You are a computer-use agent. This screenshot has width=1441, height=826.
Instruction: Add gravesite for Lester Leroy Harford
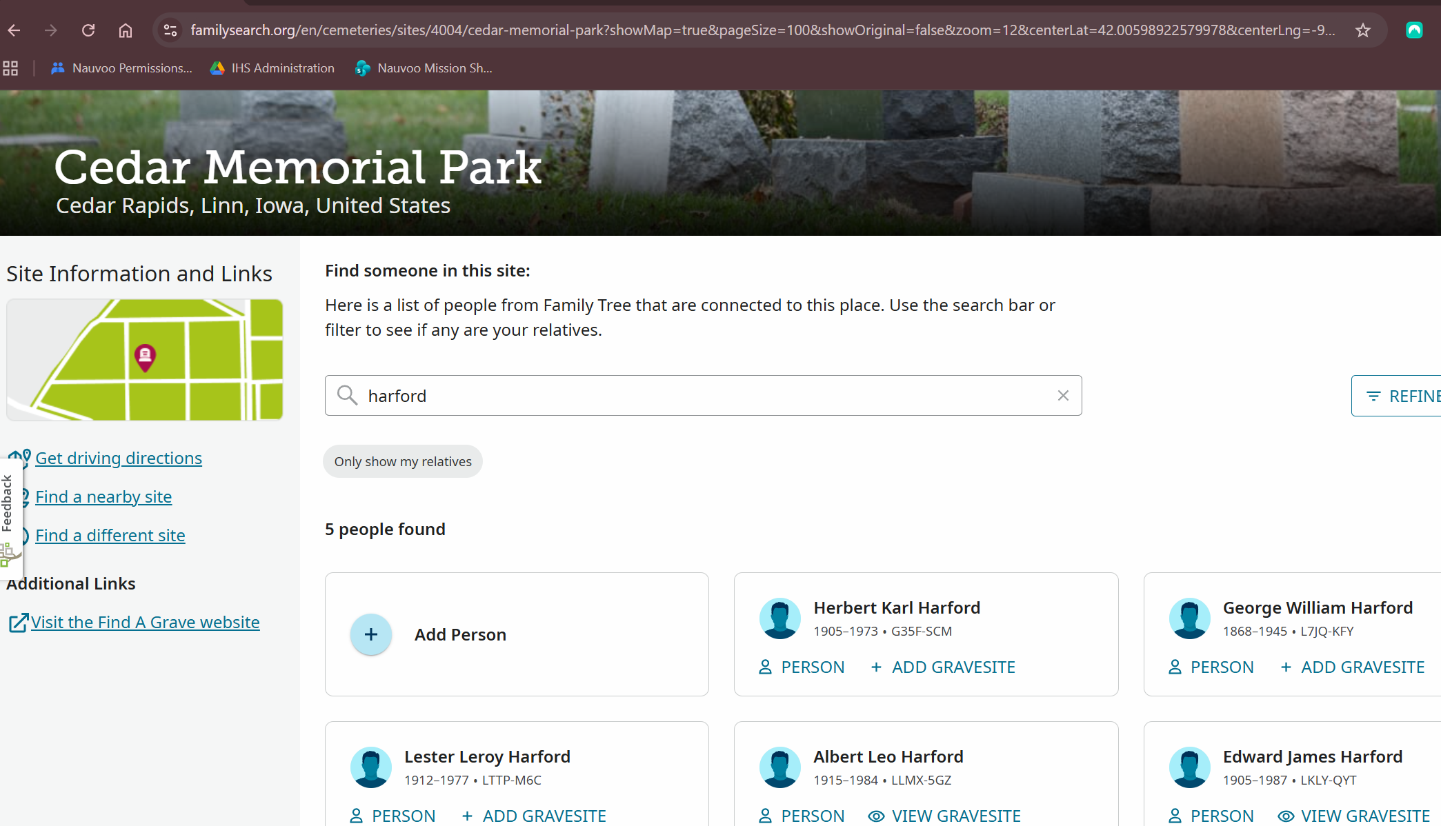click(534, 816)
